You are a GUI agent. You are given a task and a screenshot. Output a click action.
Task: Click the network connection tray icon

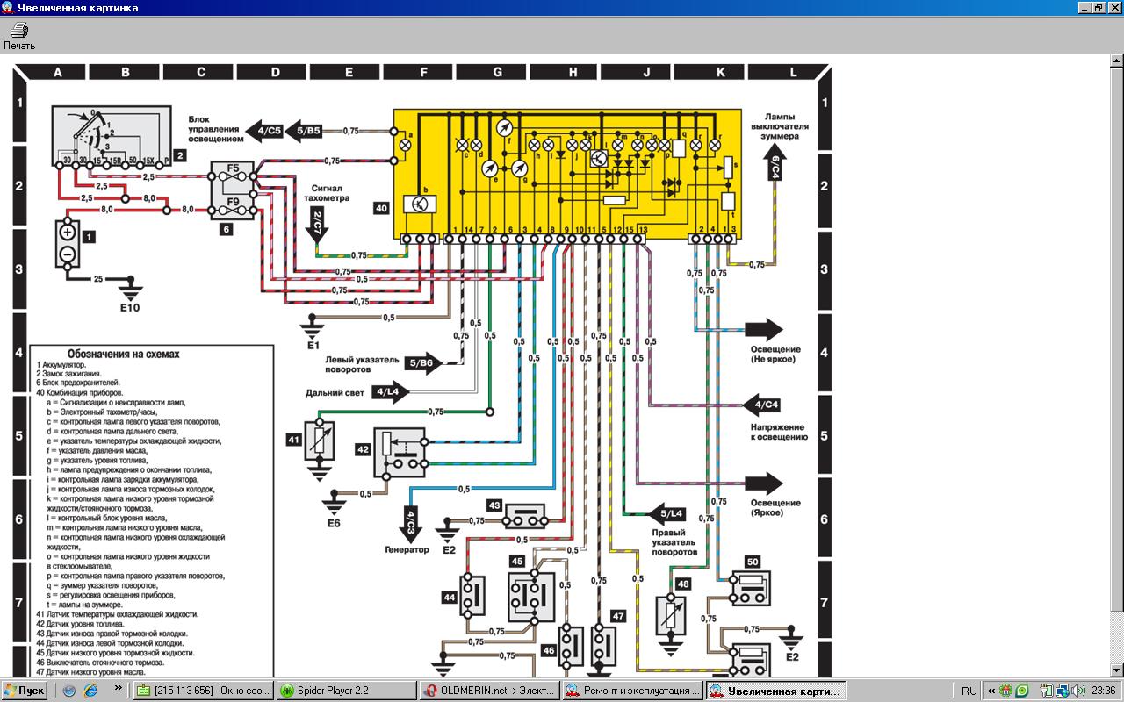coord(1062,691)
